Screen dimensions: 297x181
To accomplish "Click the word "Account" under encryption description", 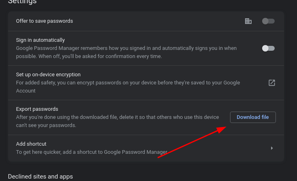I will (26, 91).
